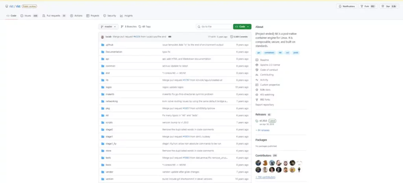Click the stage0 folder icon
403x183 pixels.
103,129
